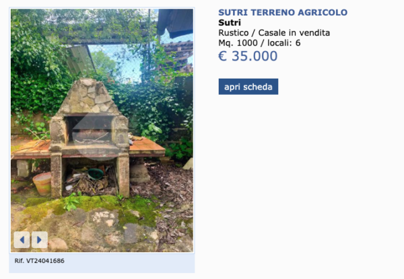Click the locali: 6 room count
The height and width of the screenshot is (279, 404).
tap(284, 43)
